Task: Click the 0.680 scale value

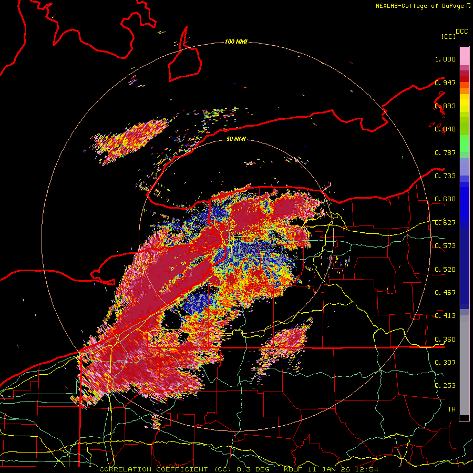Action: 445,199
